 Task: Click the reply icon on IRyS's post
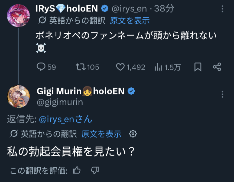41,67
